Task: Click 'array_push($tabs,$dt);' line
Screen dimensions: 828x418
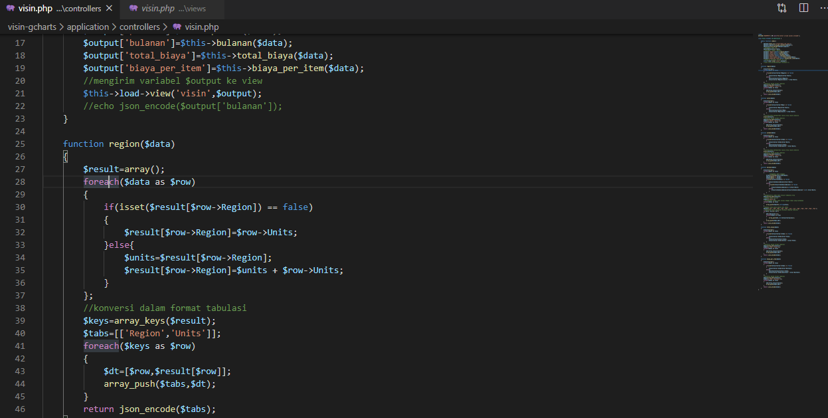Action: click(160, 383)
